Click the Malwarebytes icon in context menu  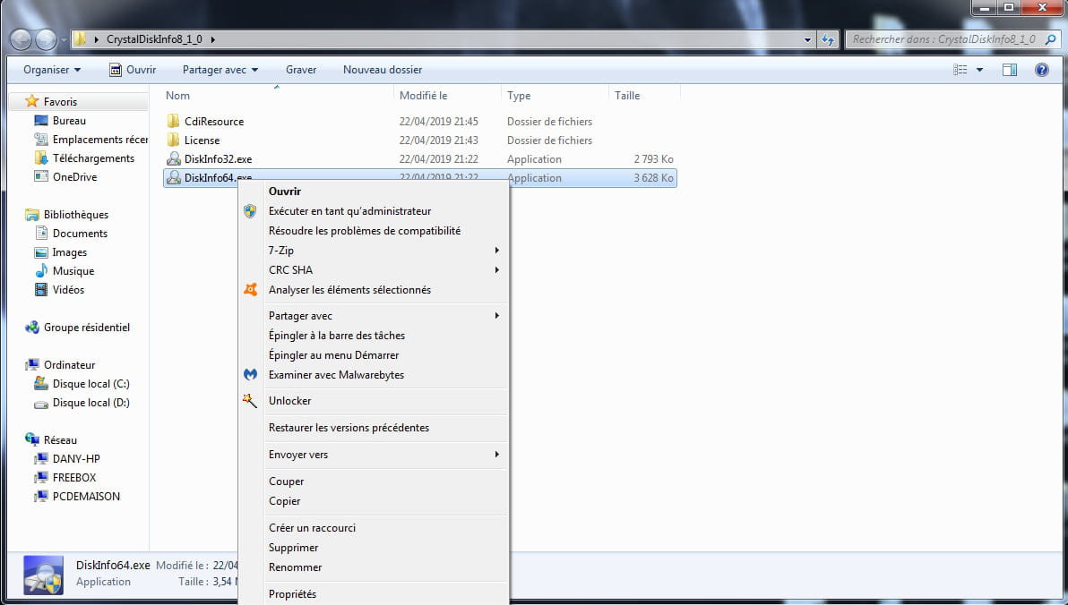[251, 374]
